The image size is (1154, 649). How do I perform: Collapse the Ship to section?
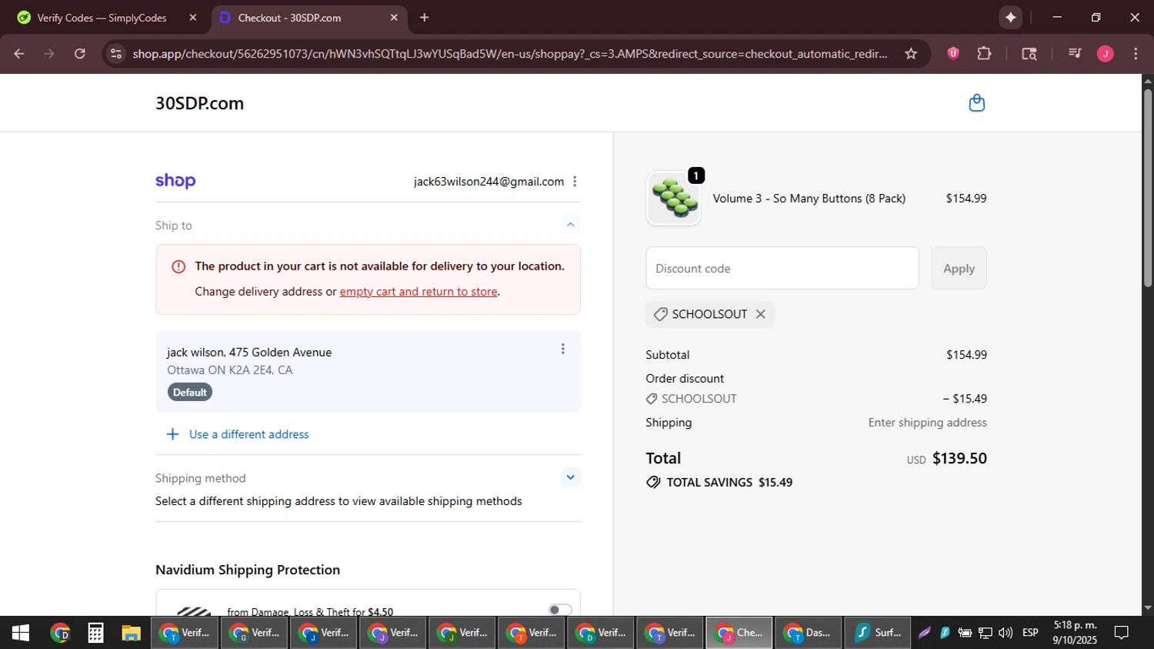[570, 225]
